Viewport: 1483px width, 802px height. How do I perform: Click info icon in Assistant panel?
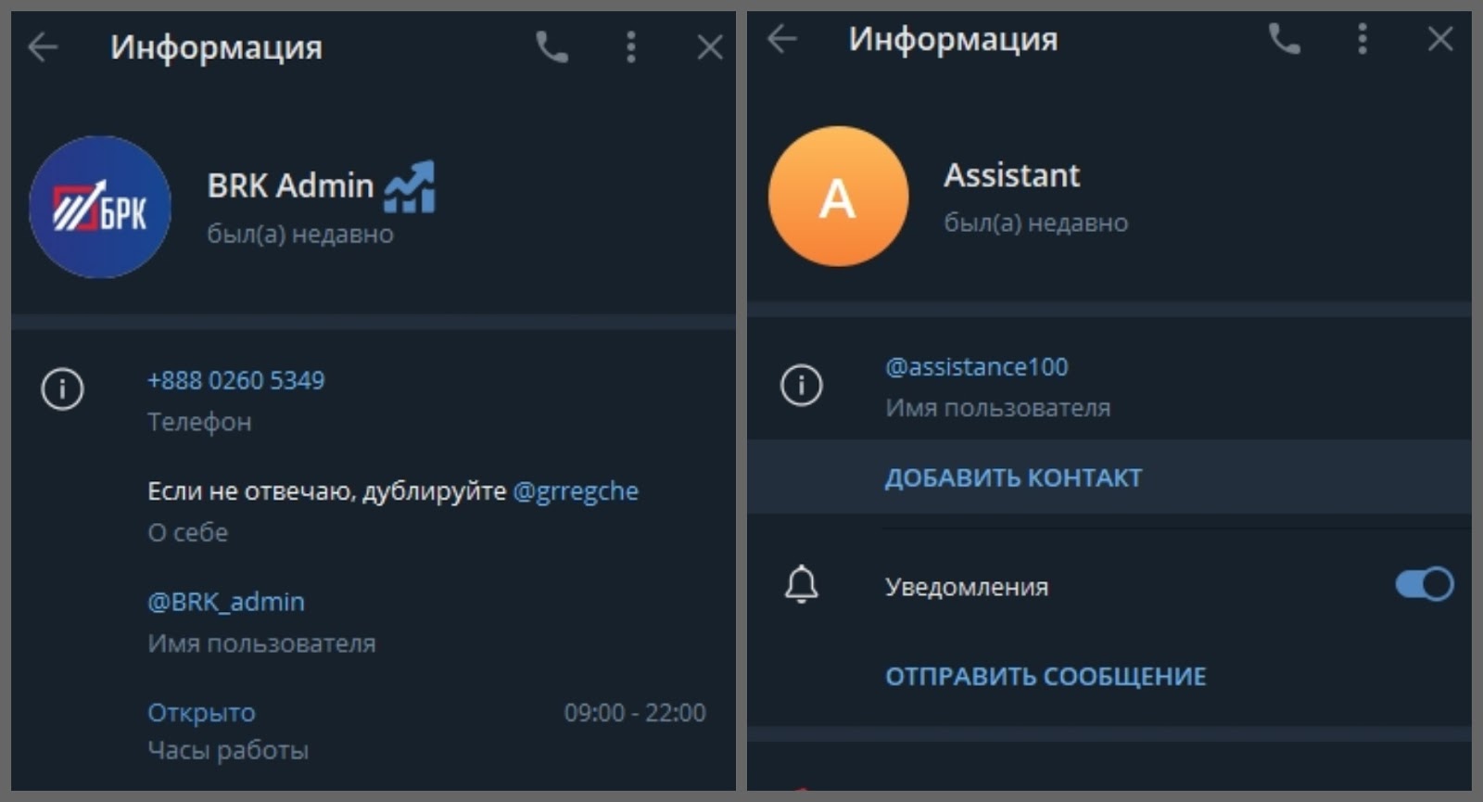coord(802,385)
